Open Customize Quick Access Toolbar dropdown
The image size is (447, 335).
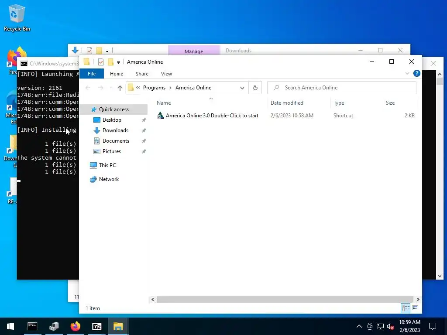click(118, 62)
